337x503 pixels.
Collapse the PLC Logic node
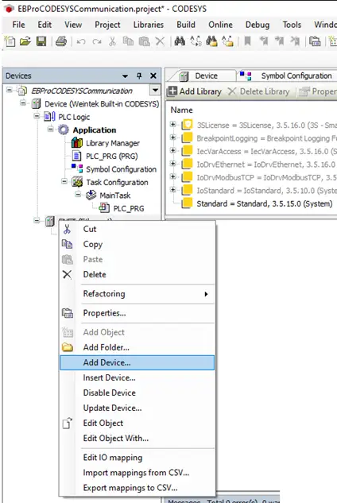tap(37, 116)
